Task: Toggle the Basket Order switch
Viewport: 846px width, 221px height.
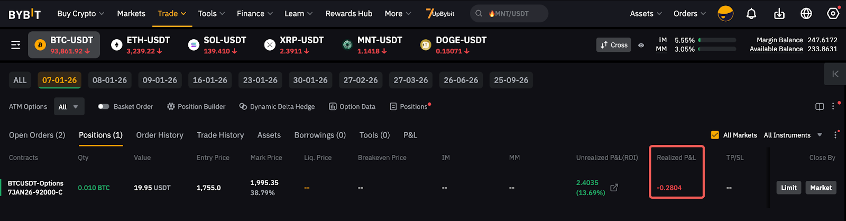Action: (x=103, y=106)
